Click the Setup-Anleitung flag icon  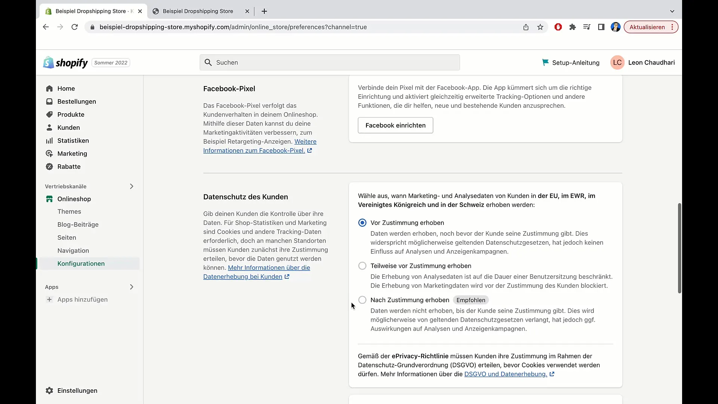tap(545, 62)
